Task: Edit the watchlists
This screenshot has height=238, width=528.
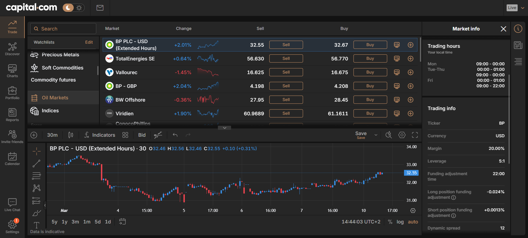Action: tap(89, 42)
